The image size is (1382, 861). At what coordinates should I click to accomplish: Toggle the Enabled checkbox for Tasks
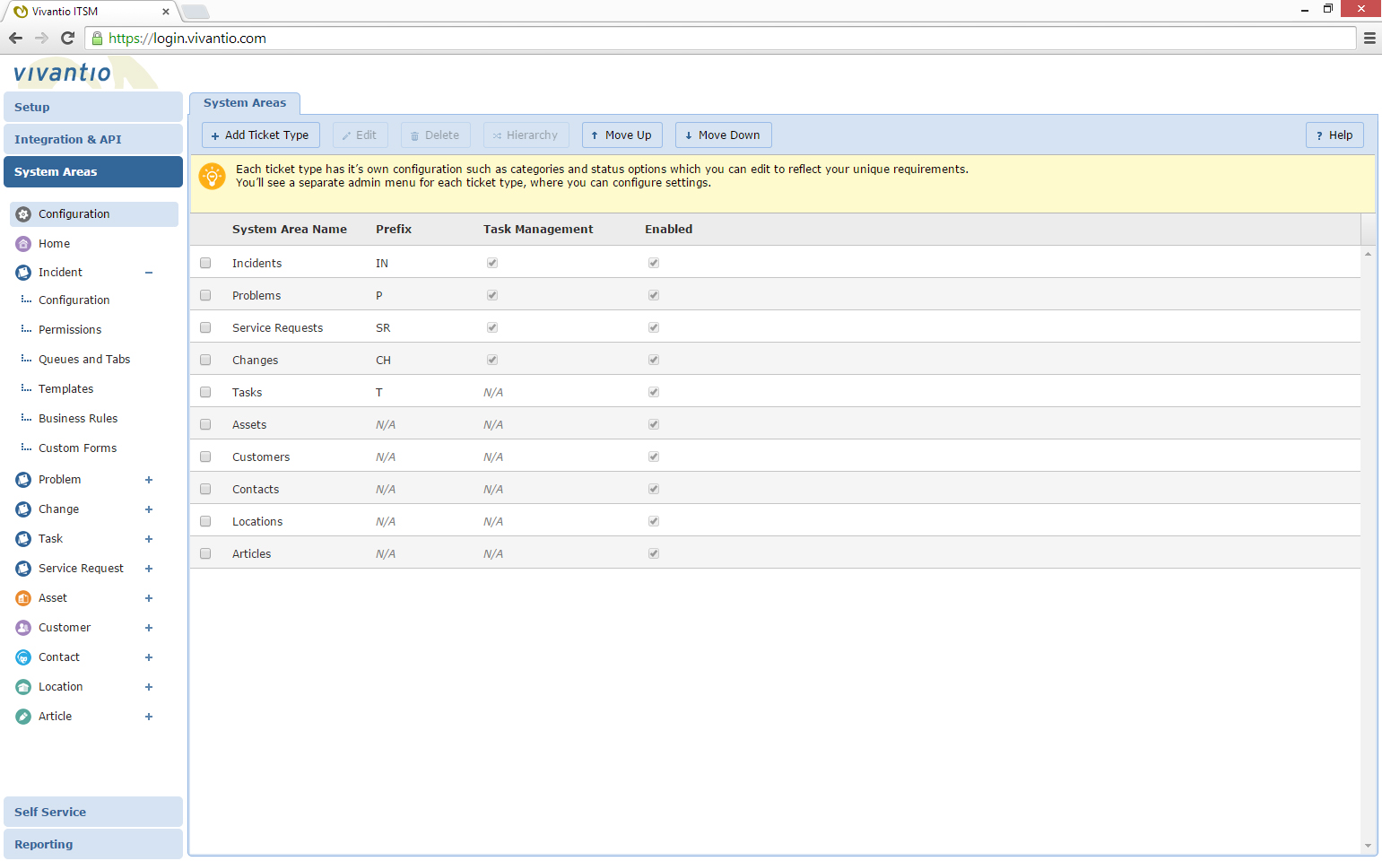point(653,392)
